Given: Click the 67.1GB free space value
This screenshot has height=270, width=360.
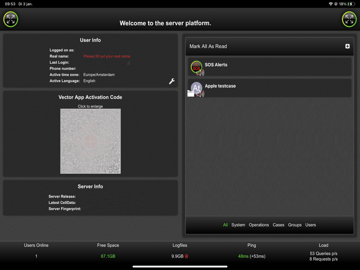Looking at the screenshot, I should click(x=108, y=256).
